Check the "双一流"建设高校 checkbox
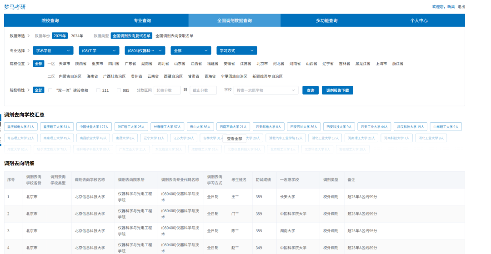This screenshot has width=491, height=254. [x=50, y=90]
